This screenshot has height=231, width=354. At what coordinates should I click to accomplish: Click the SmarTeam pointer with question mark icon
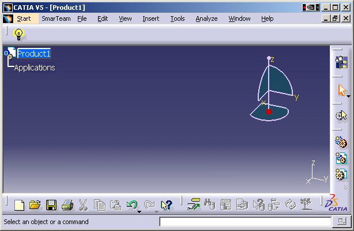coord(258,204)
